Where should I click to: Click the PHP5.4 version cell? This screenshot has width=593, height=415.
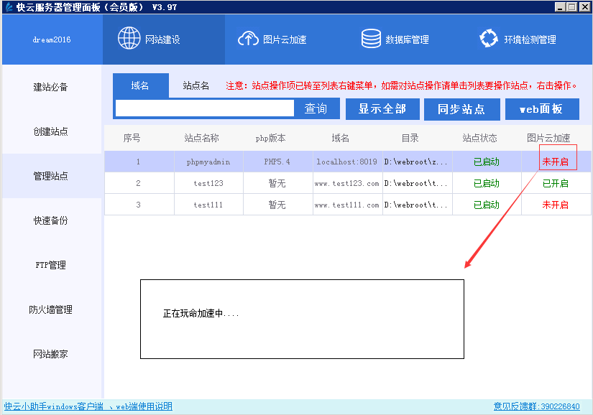tap(277, 162)
